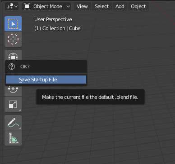The height and width of the screenshot is (164, 175).
Task: Open the editor type selector
Action: pos(12,6)
